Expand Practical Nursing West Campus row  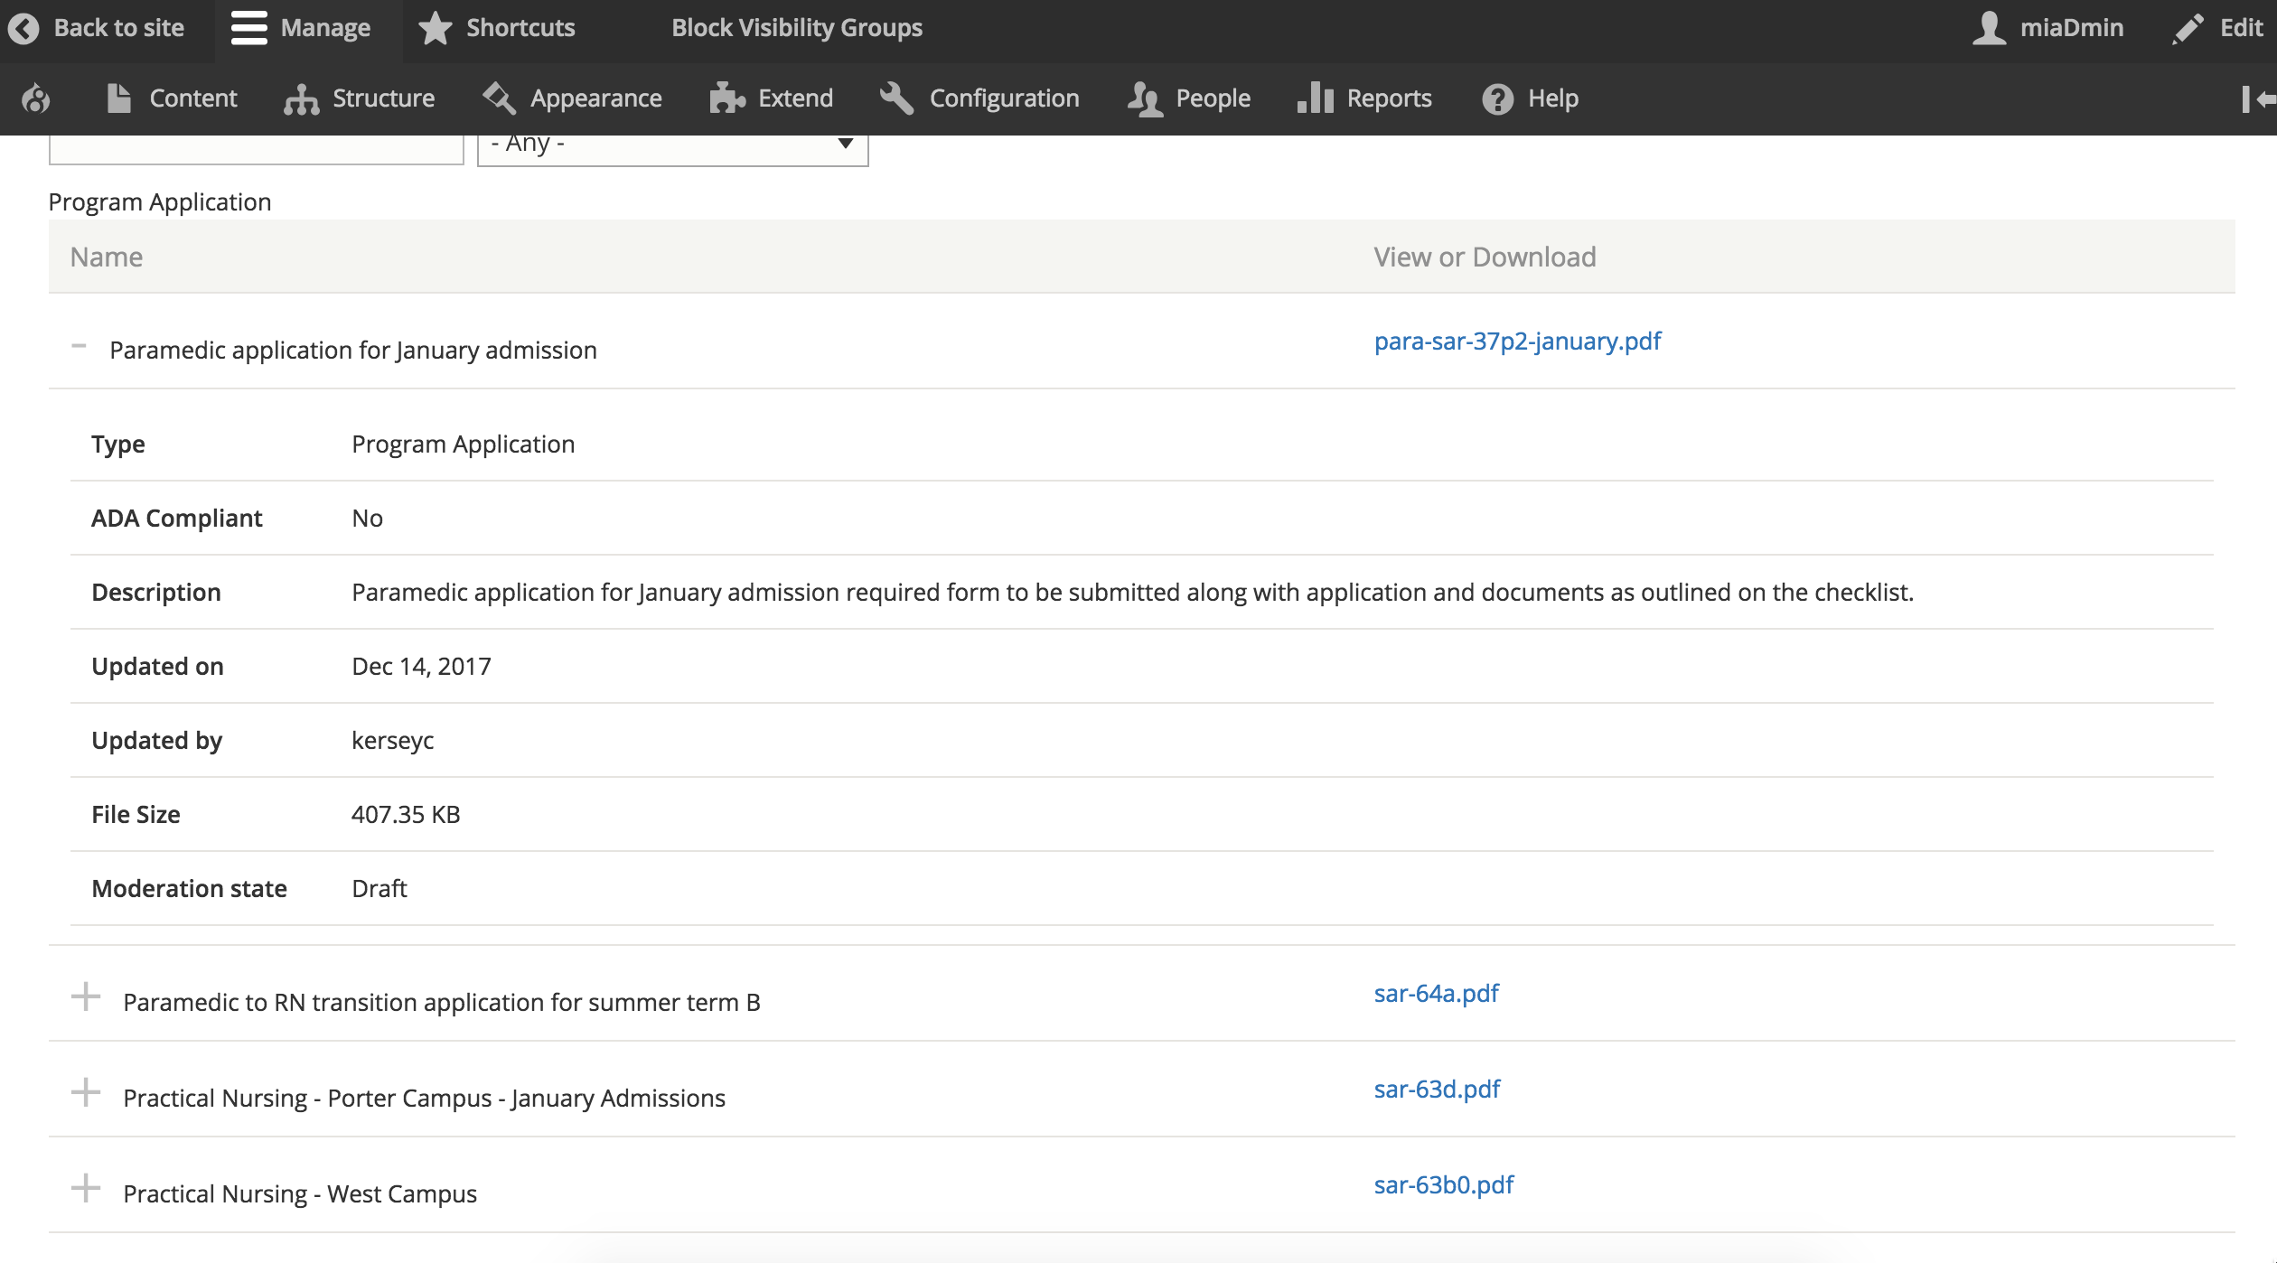click(86, 1188)
